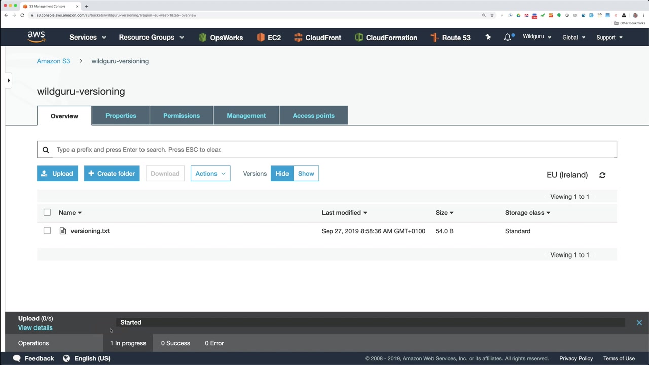Show the 0 Success operations tab
Viewport: 649px width, 365px height.
pyautogui.click(x=175, y=343)
